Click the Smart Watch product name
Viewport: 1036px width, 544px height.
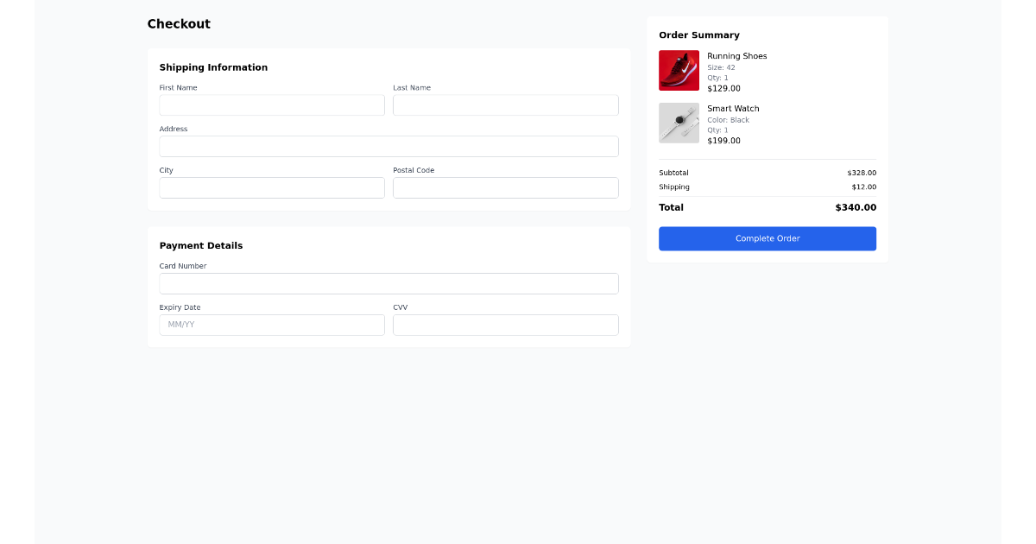tap(733, 108)
